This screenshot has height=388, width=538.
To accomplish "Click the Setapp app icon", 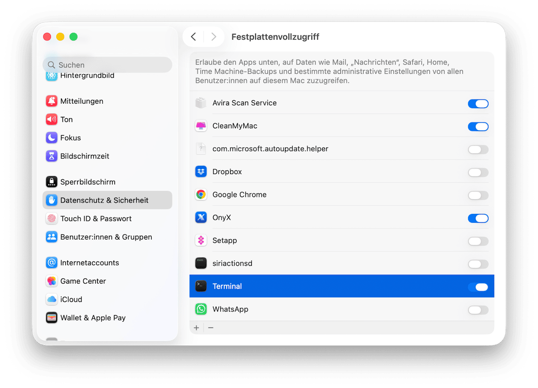I will pos(201,241).
